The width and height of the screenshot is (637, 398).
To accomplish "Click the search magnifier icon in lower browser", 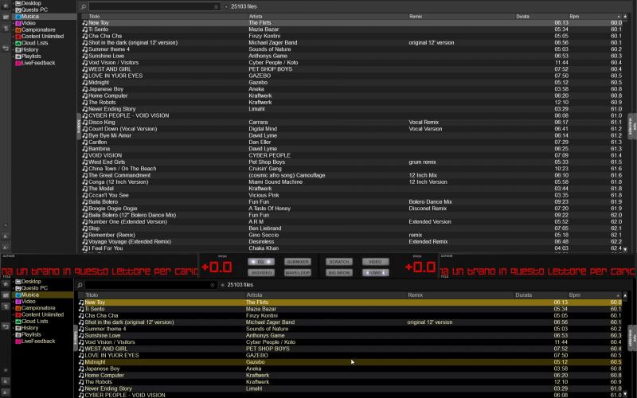I will pyautogui.click(x=80, y=285).
